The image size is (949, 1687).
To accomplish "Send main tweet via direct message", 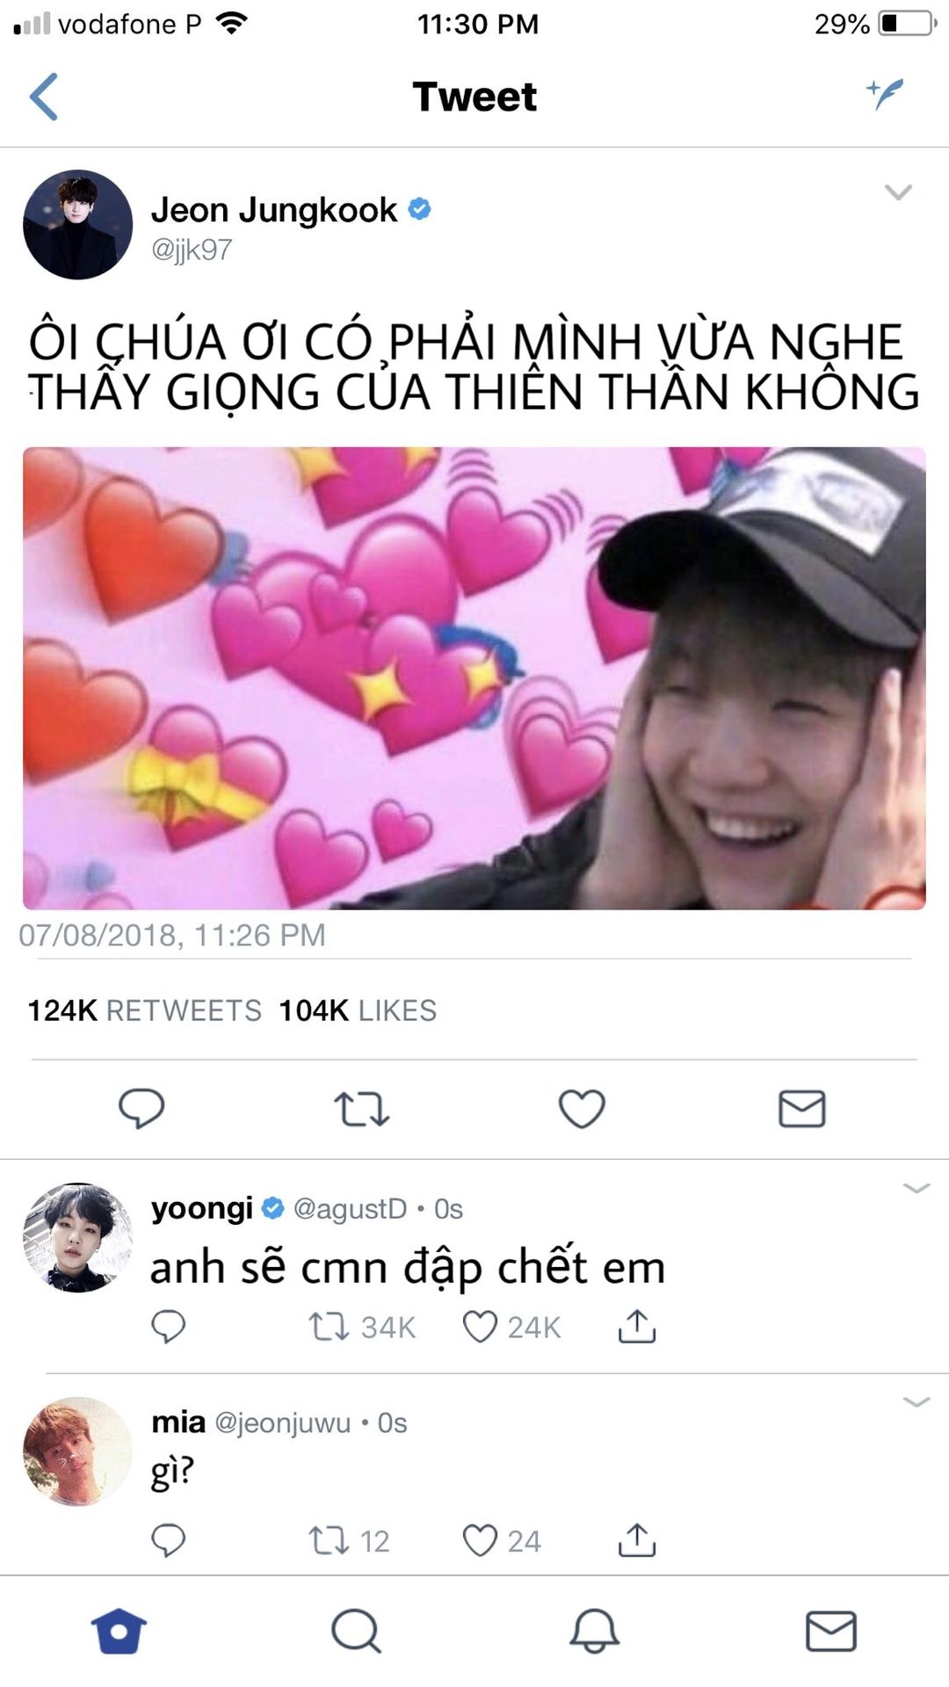I will pos(802,1109).
